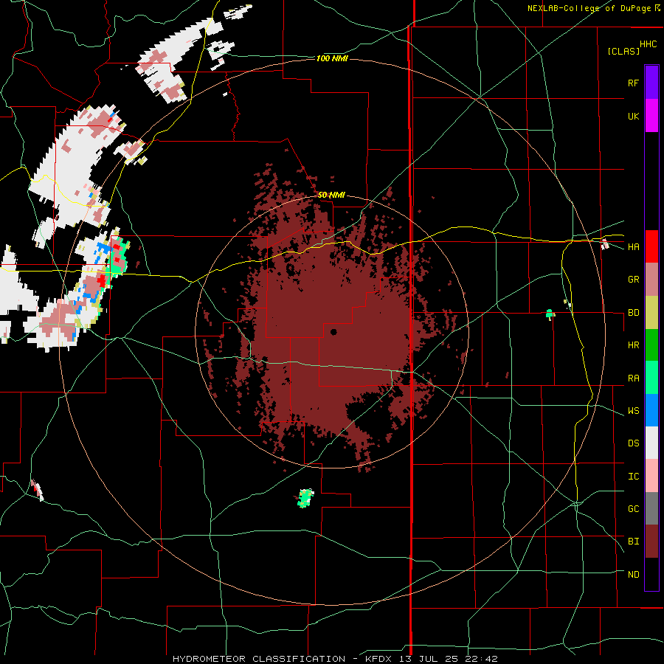Click the black radar site dot

[x=333, y=332]
